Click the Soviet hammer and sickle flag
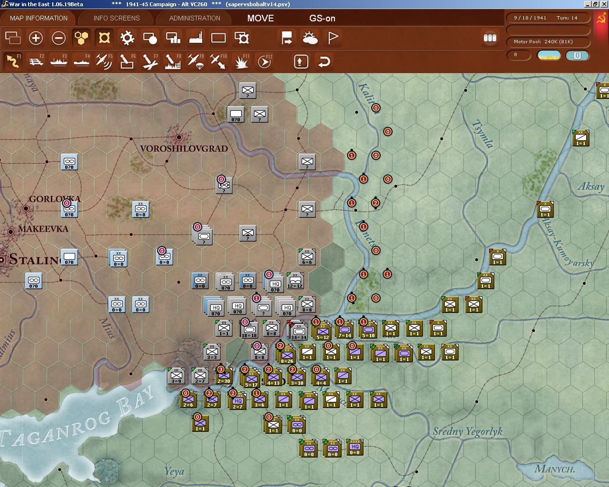The height and width of the screenshot is (487, 609). point(601,20)
